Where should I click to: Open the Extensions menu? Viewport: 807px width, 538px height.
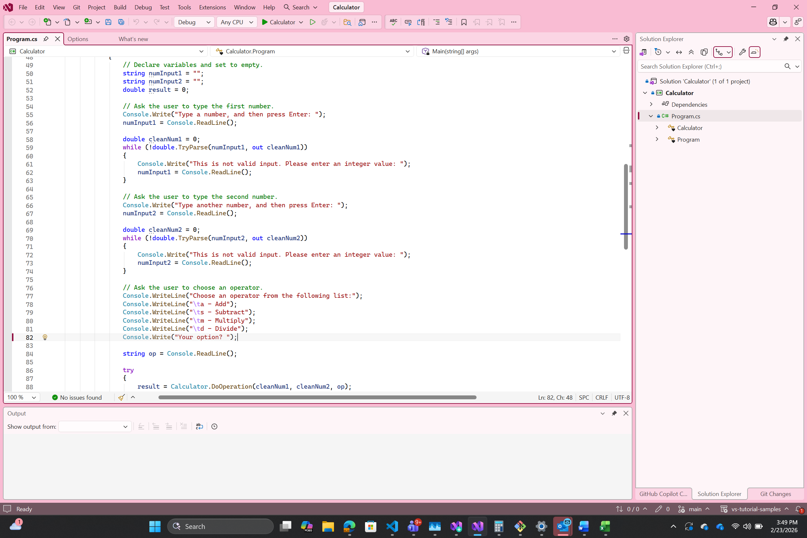click(212, 7)
